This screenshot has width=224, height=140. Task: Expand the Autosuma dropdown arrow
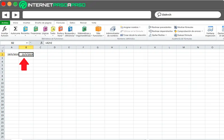pos(15,36)
